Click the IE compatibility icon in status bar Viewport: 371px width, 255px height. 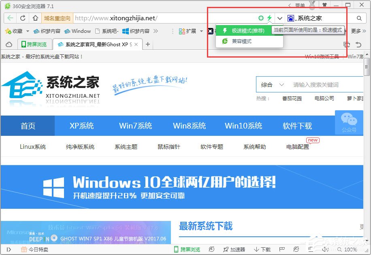(296, 249)
